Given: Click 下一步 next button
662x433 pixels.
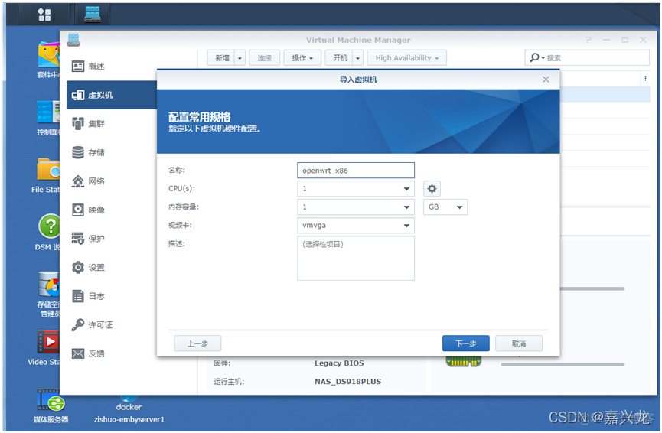Looking at the screenshot, I should pos(465,343).
